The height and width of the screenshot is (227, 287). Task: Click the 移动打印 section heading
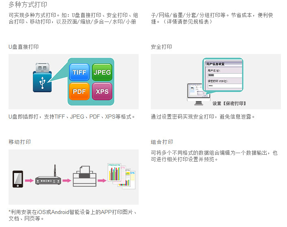[20, 142]
